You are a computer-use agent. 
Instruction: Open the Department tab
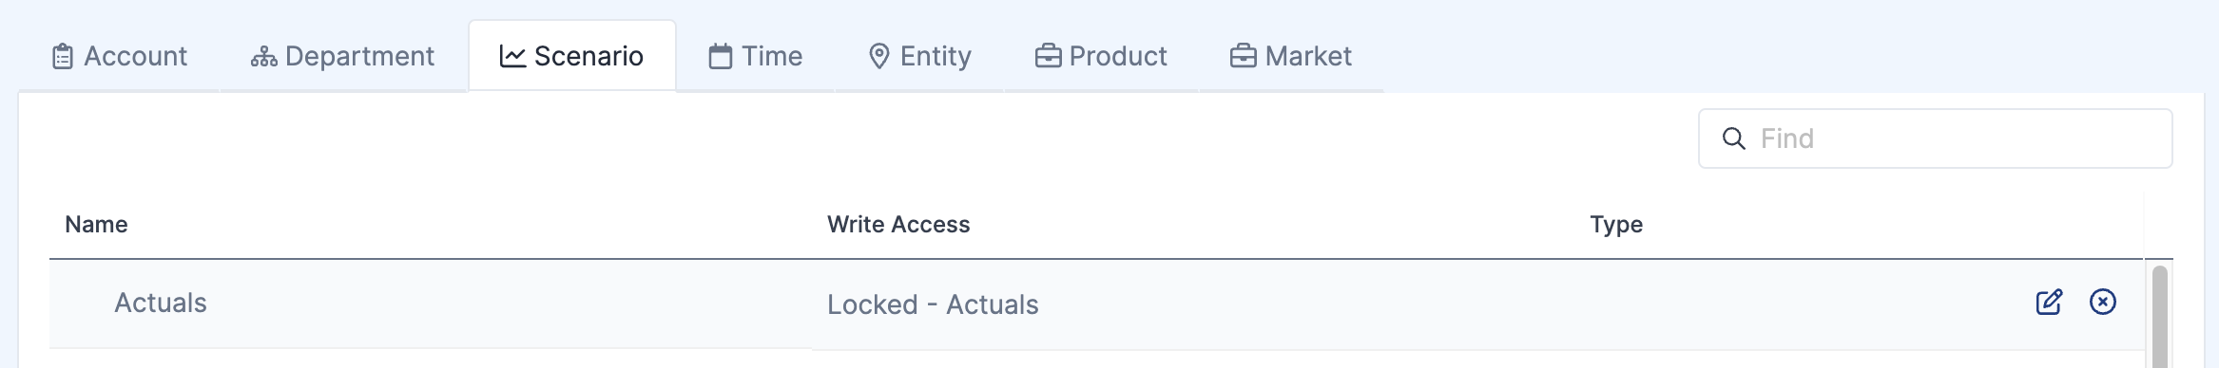[342, 56]
